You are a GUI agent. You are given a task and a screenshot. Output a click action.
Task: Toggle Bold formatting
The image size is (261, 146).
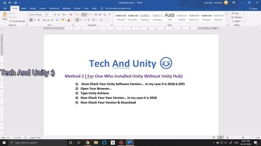[31, 20]
